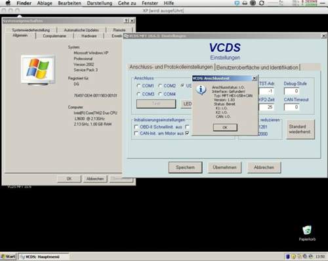The image size is (328, 261).
Task: Switch to the Benutzeroberfläche und Identifikation tab
Action: 257,68
